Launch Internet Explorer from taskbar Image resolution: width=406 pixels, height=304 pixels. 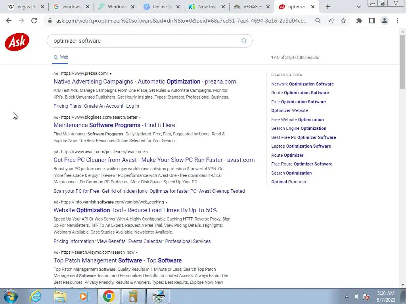coord(35,296)
